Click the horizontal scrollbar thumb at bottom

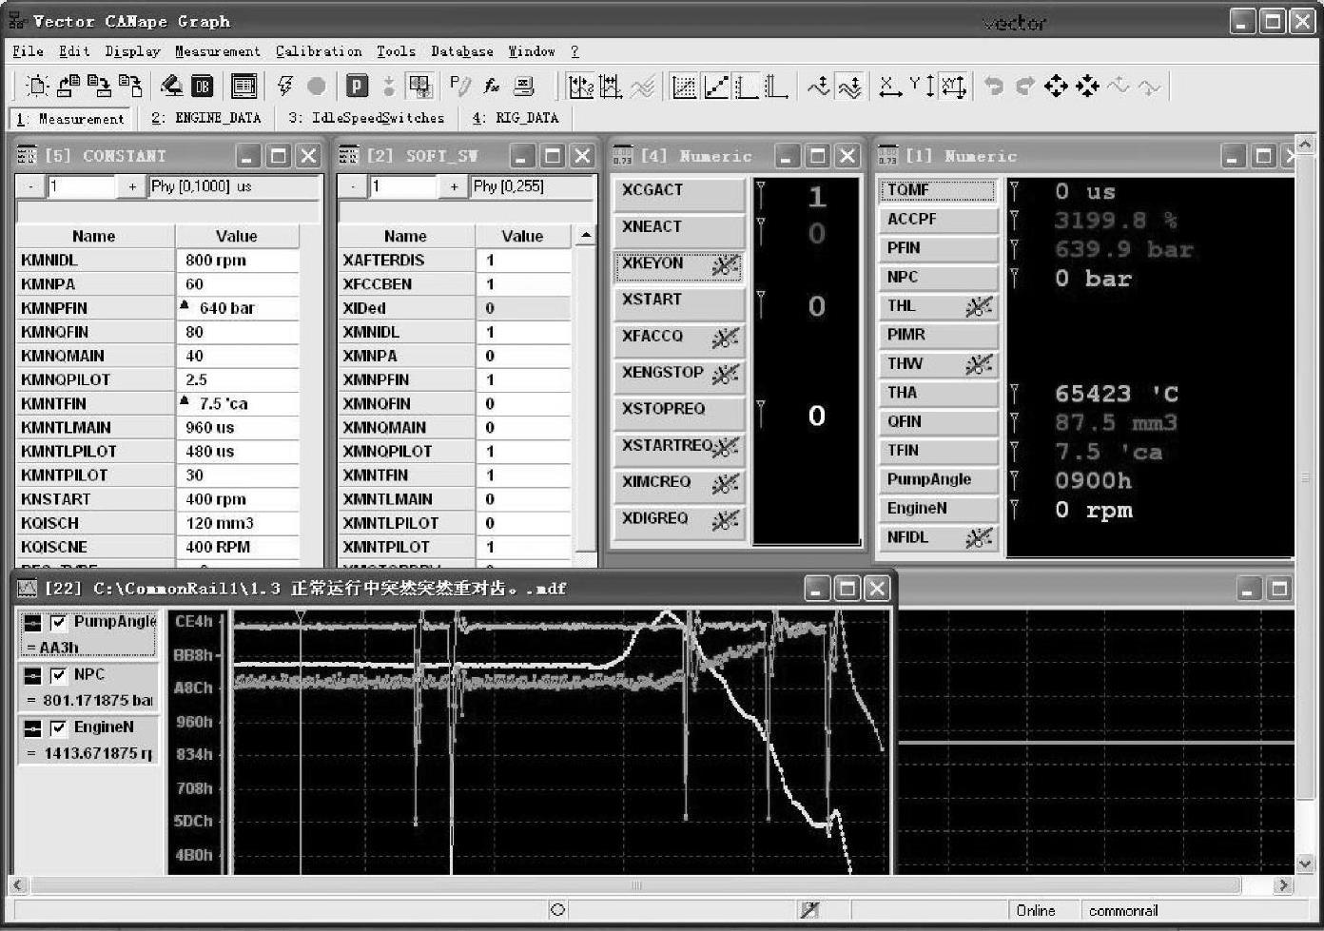tap(636, 885)
